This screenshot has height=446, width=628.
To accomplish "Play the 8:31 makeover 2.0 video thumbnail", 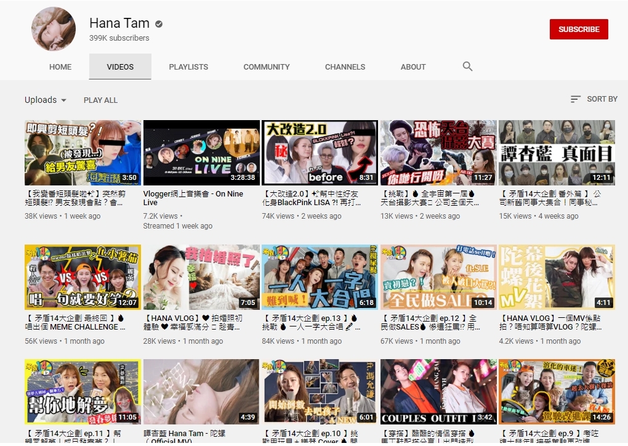I will [320, 152].
